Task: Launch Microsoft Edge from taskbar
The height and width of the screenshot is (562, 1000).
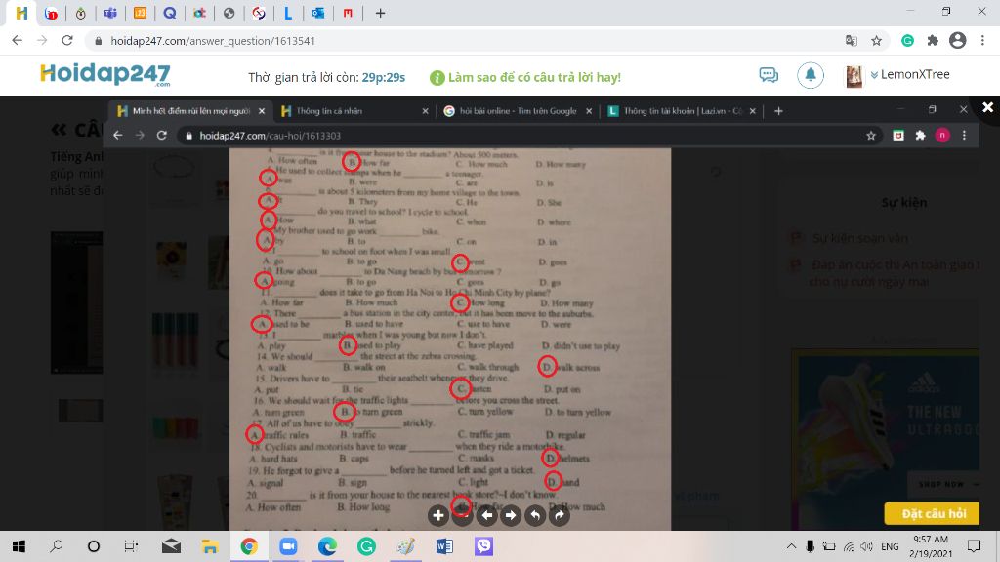Action: coord(327,546)
